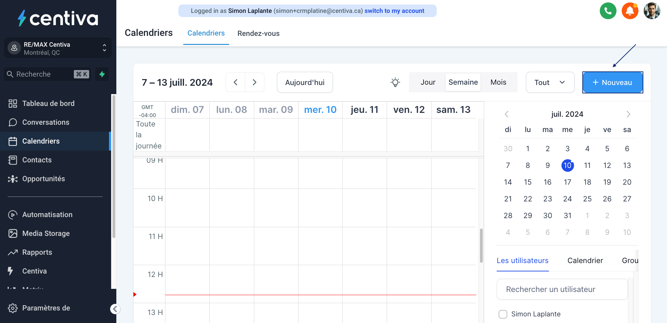The width and height of the screenshot is (667, 323).
Task: Create an event with the Nouveau button
Action: [x=612, y=82]
